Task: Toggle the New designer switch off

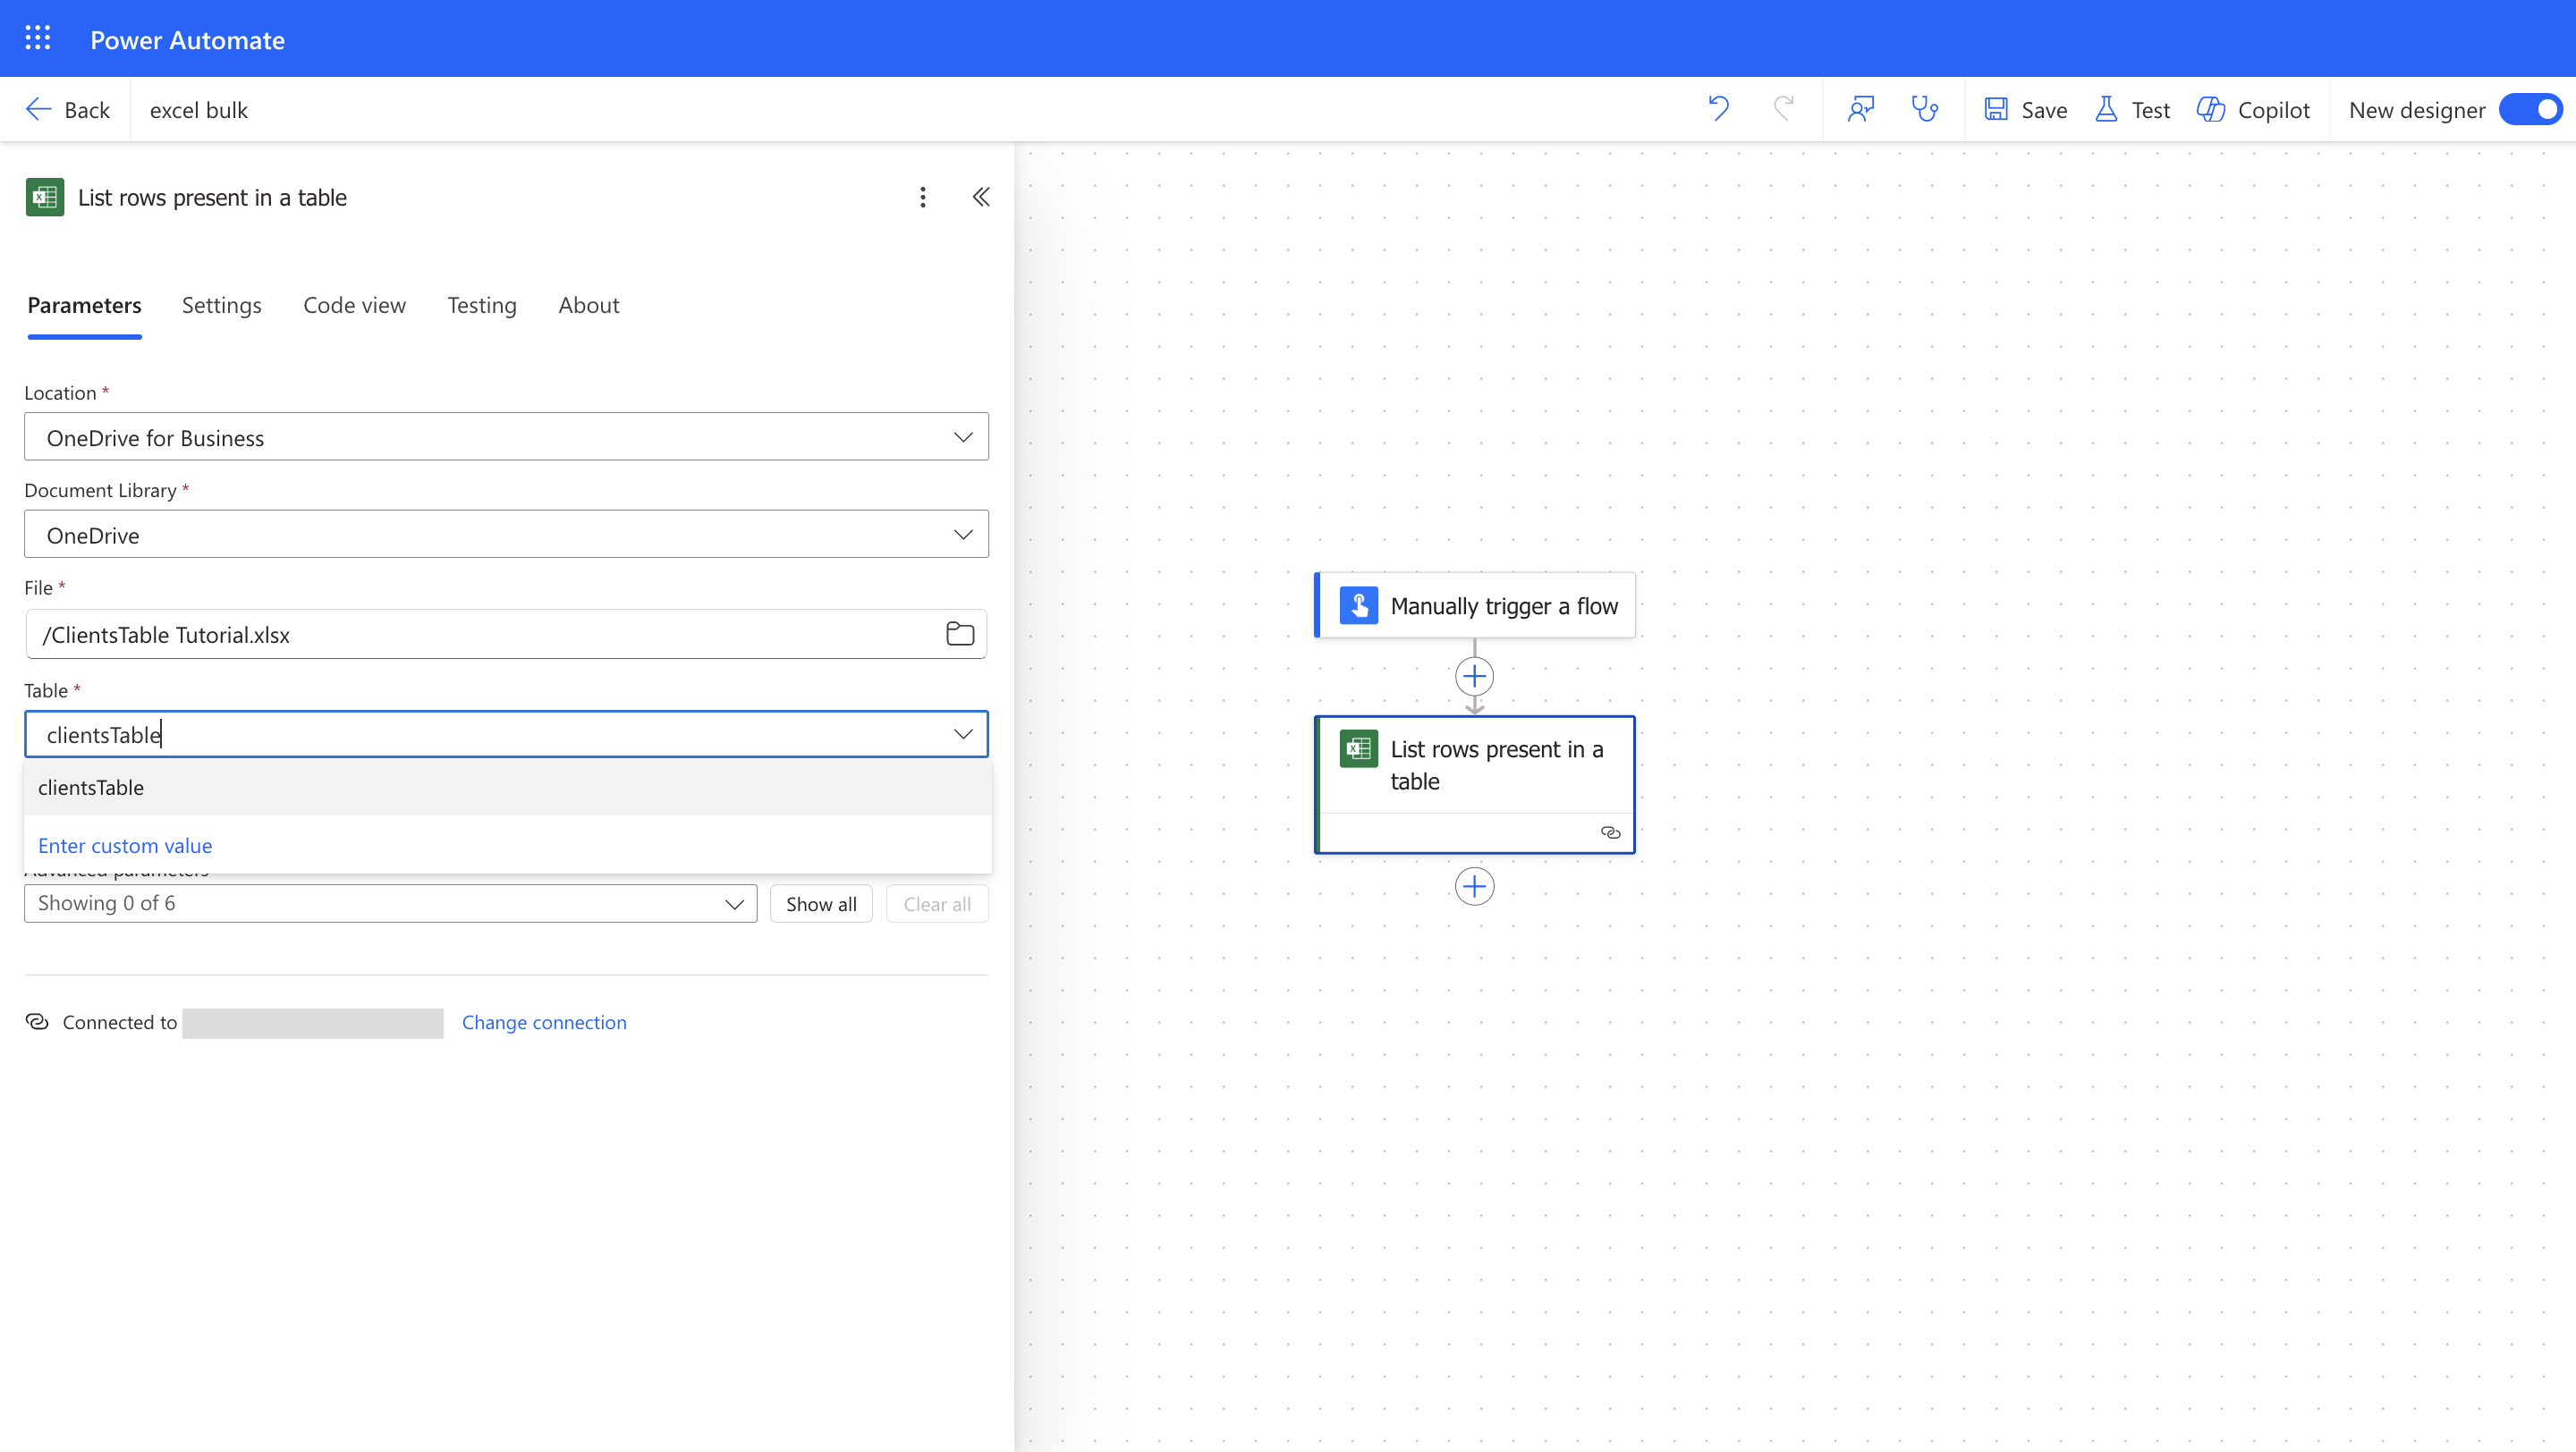Action: click(x=2530, y=109)
